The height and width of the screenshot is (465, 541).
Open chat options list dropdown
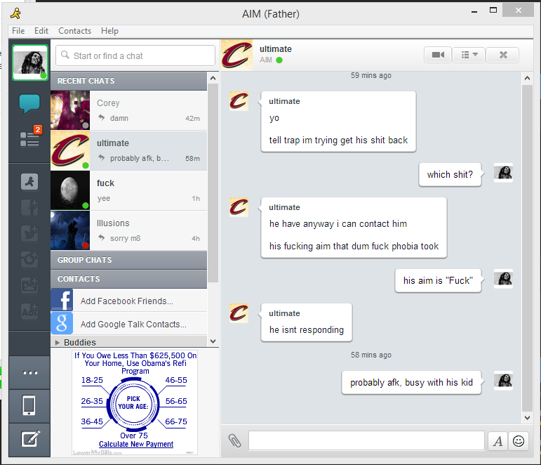coord(469,55)
